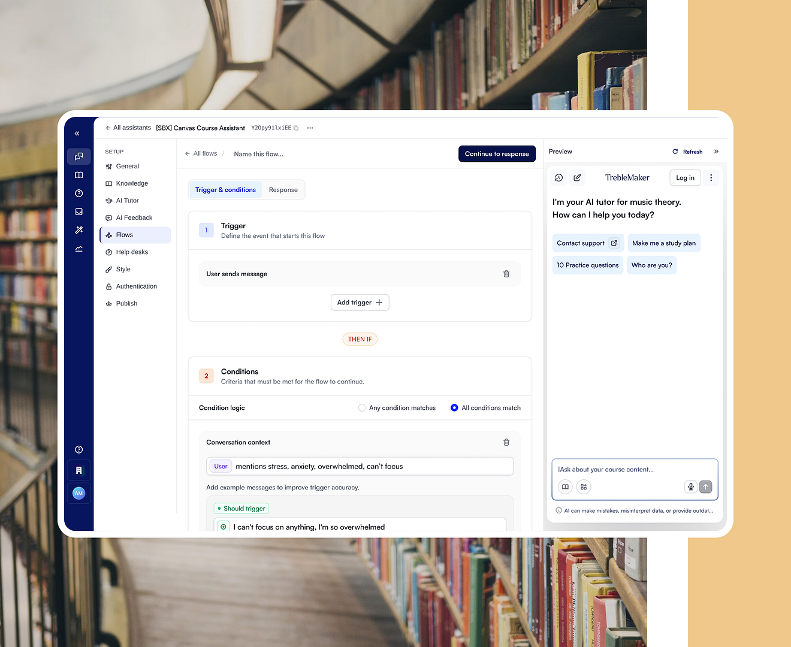Open conversation history in the TrebleMaker preview
This screenshot has height=647, width=791.
(x=558, y=177)
